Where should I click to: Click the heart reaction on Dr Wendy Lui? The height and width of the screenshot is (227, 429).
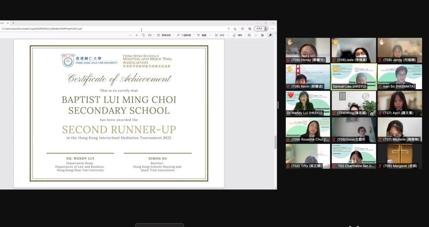(290, 95)
